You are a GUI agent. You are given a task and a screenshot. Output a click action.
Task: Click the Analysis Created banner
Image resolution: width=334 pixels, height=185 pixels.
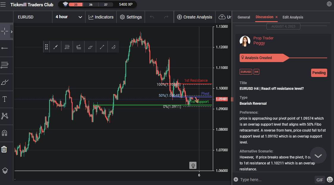[x=264, y=58]
